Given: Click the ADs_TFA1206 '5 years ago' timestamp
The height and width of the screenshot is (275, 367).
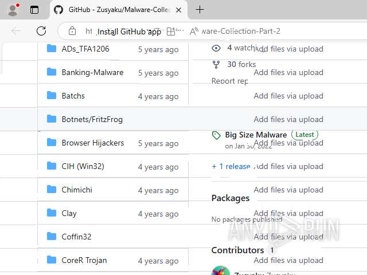Looking at the screenshot, I should pyautogui.click(x=158, y=50).
